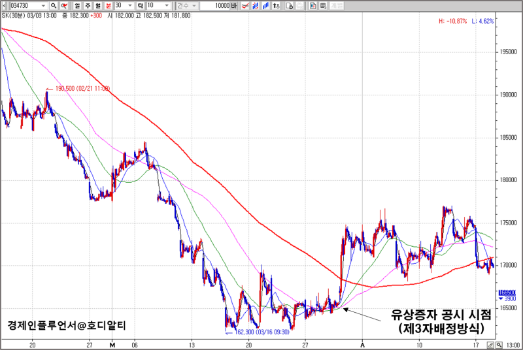Expand the tick count 10 dropdown
Screen dimensions: 523x350
point(167,6)
